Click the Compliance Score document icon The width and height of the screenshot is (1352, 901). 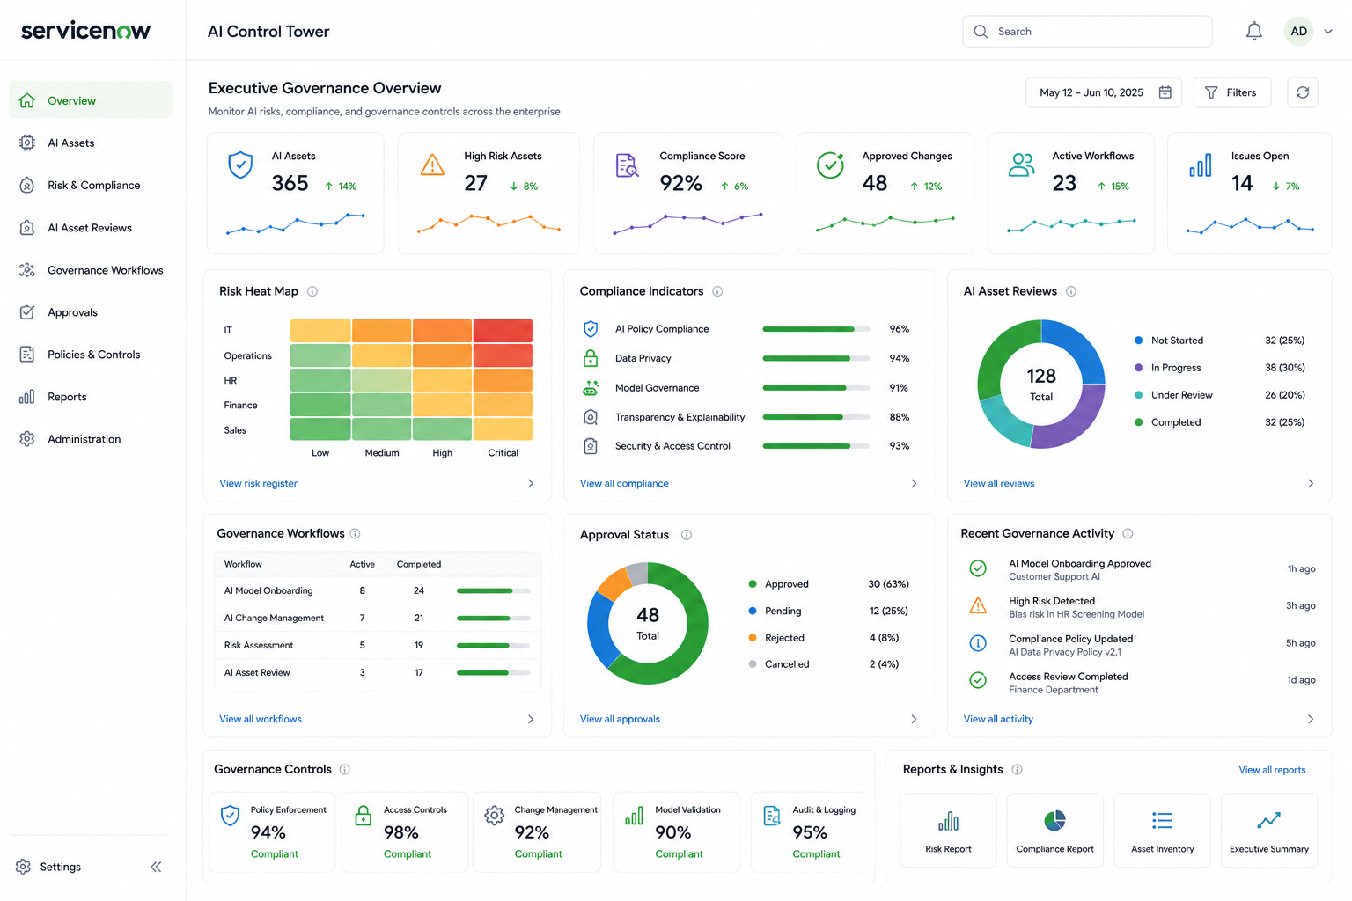pos(627,165)
